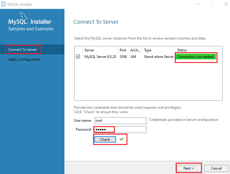
Task: Click the 3306 port value
Action: click(123, 57)
